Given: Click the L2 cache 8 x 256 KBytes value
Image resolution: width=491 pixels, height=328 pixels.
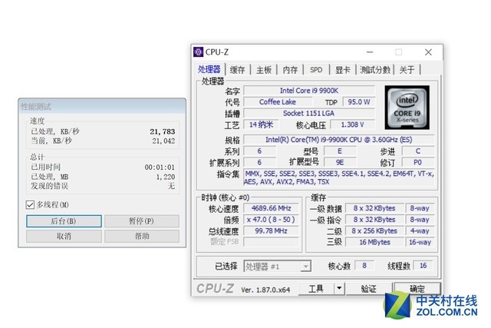Looking at the screenshot, I should [374, 230].
